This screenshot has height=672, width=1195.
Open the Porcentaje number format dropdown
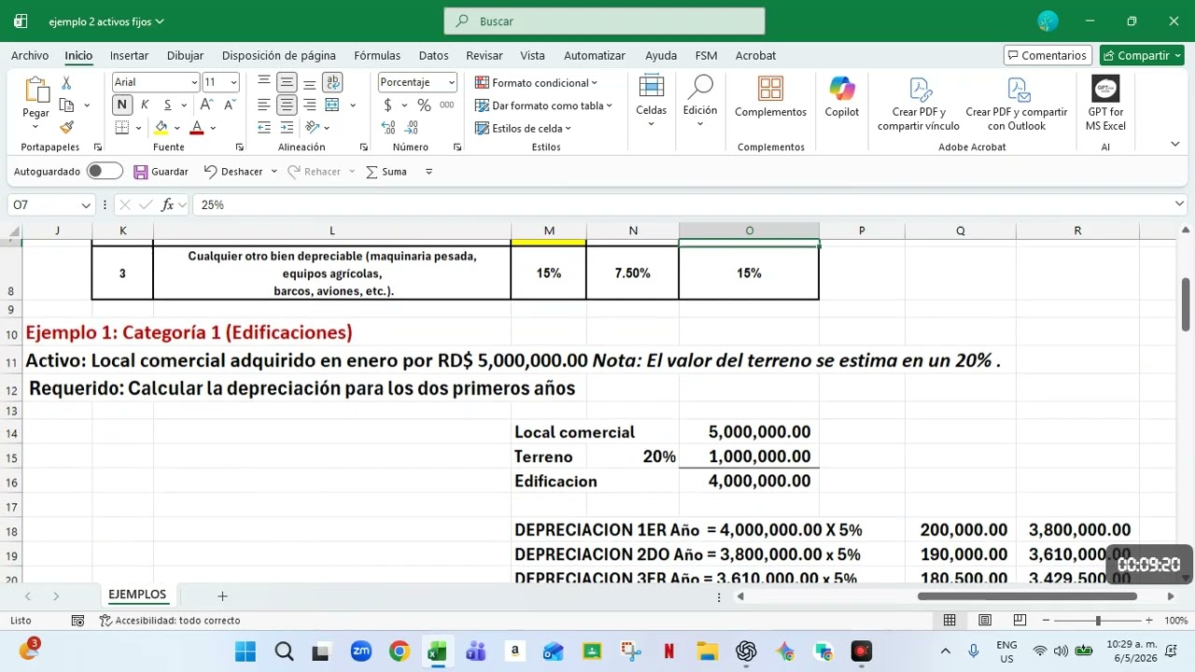[x=452, y=82]
